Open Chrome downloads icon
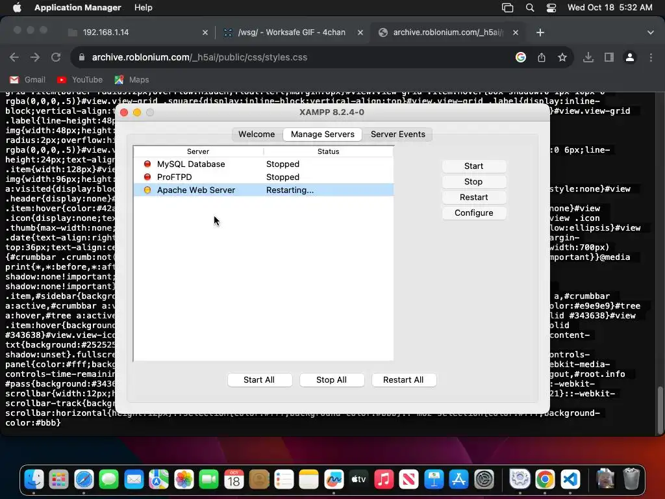 (588, 57)
